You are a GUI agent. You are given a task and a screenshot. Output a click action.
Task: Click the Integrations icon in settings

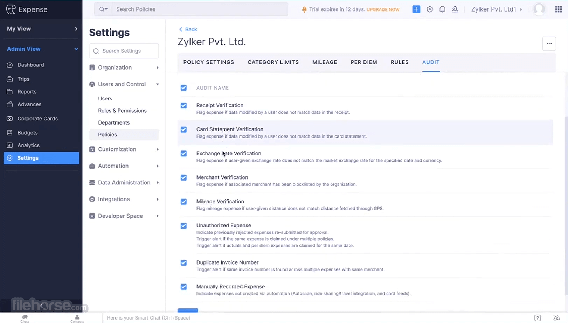[92, 199]
